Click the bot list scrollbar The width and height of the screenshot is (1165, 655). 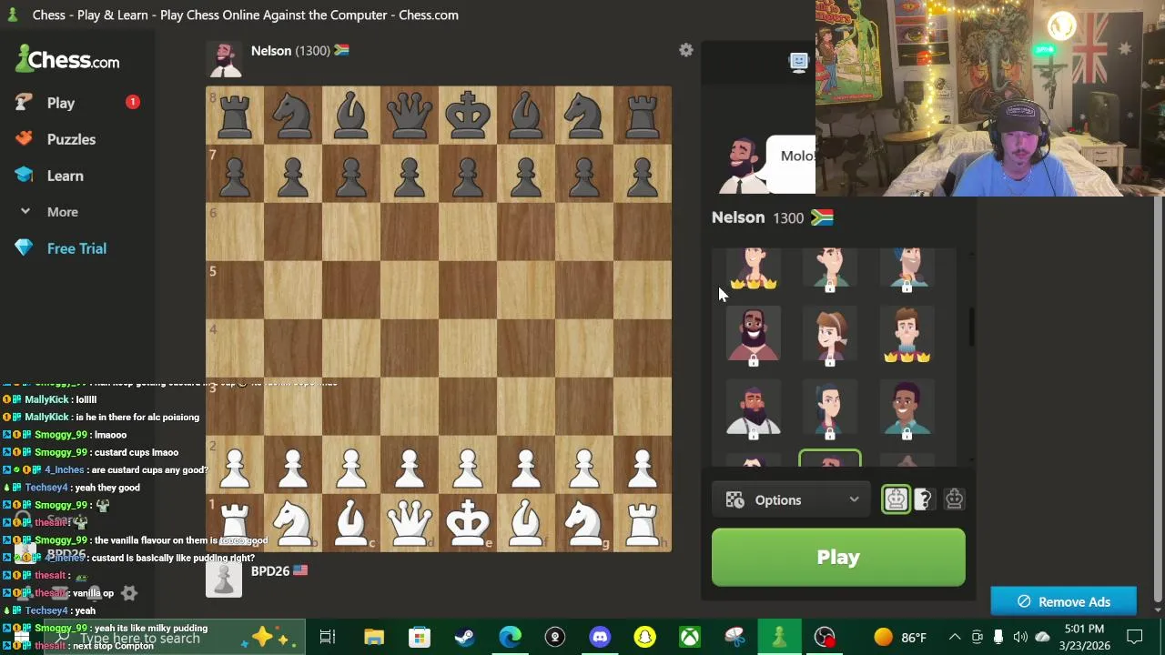[971, 327]
